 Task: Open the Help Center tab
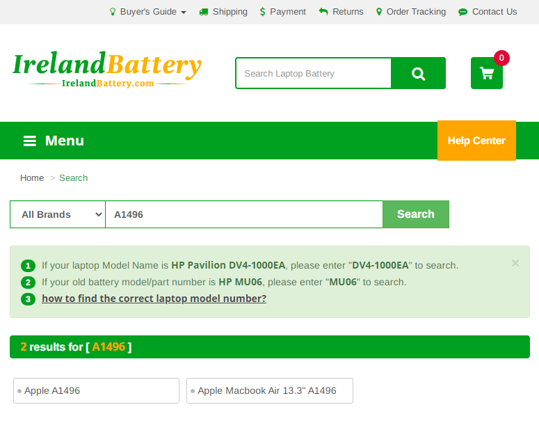[x=476, y=141]
